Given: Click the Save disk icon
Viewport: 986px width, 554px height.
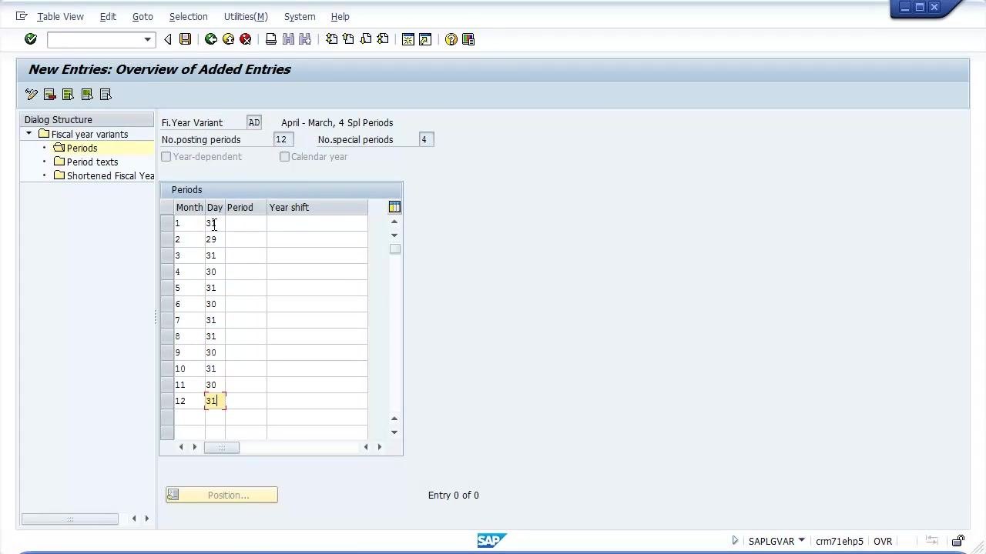Looking at the screenshot, I should click(185, 39).
